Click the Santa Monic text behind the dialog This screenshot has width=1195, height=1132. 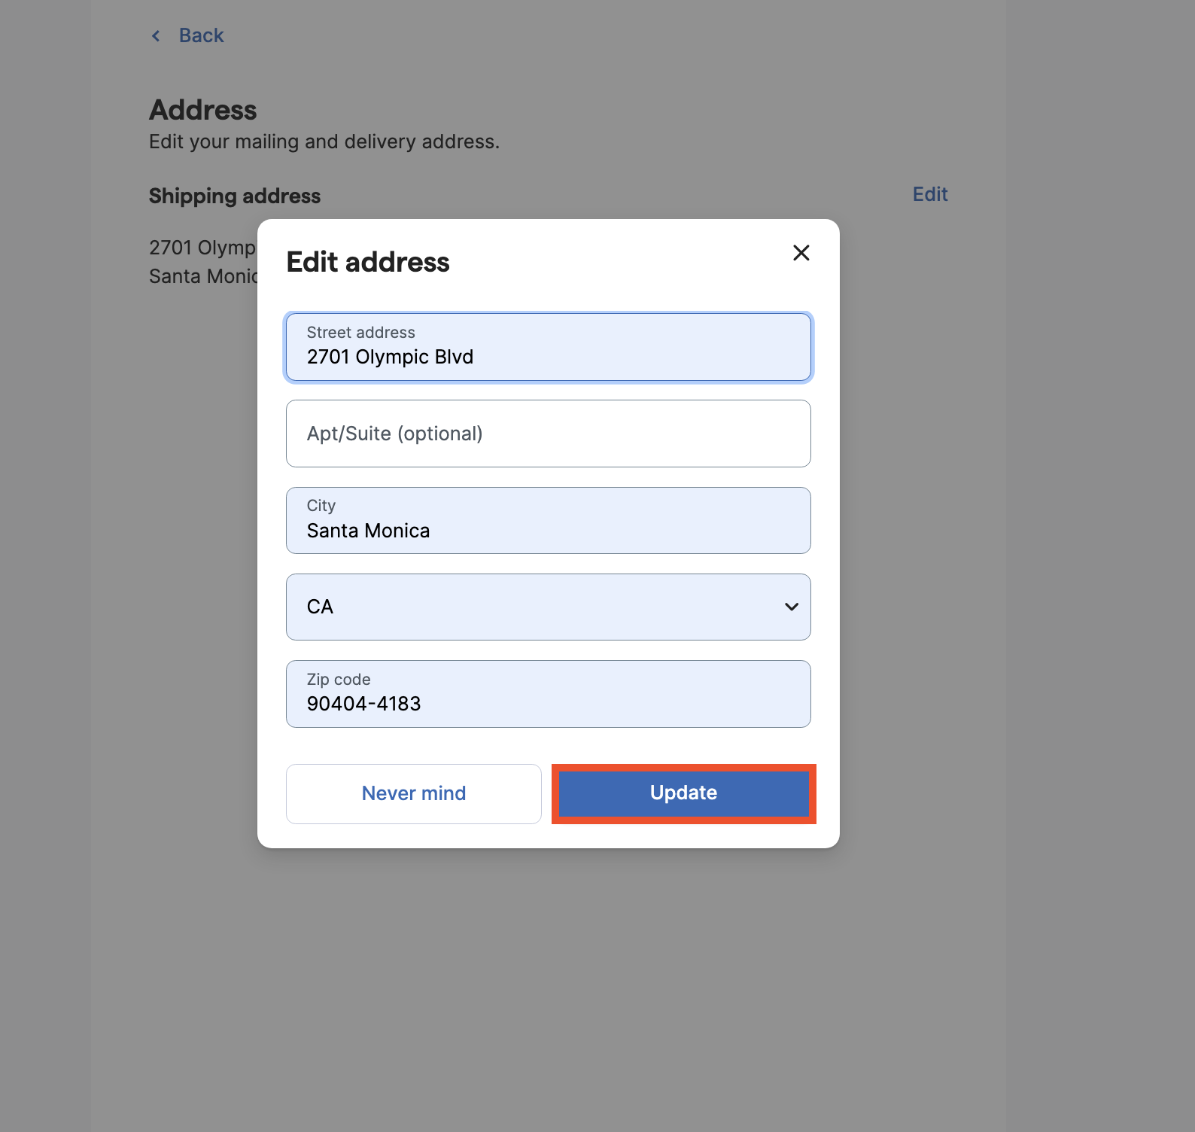point(202,276)
